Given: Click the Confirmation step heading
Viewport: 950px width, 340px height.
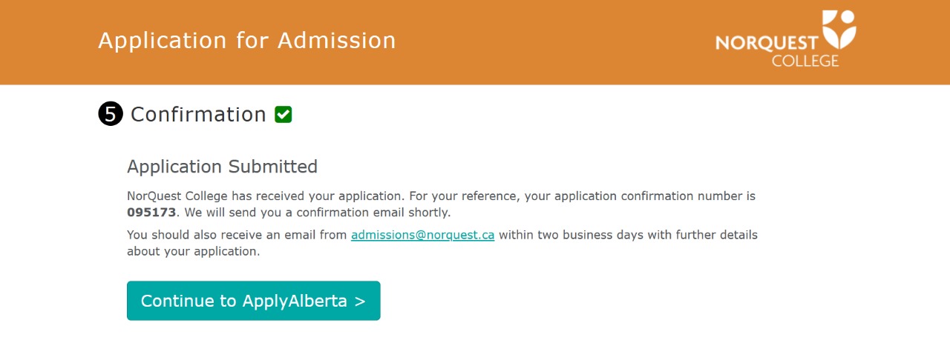Looking at the screenshot, I should 198,114.
